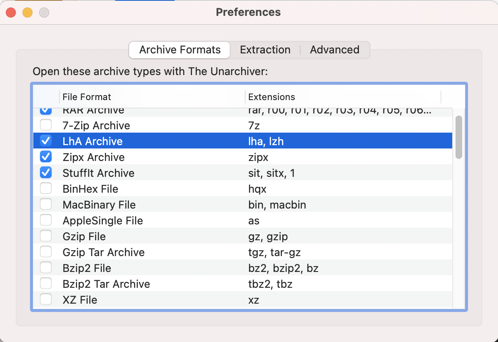This screenshot has height=342, width=498.
Task: Check the Bzip2 File checkbox
Action: pyautogui.click(x=46, y=267)
